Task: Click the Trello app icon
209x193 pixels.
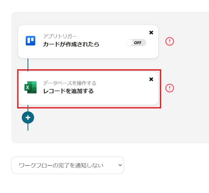Action: 30,41
